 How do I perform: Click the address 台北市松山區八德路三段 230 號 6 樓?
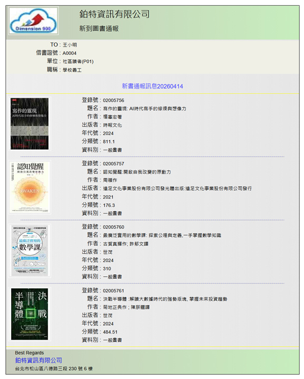[x=54, y=369]
